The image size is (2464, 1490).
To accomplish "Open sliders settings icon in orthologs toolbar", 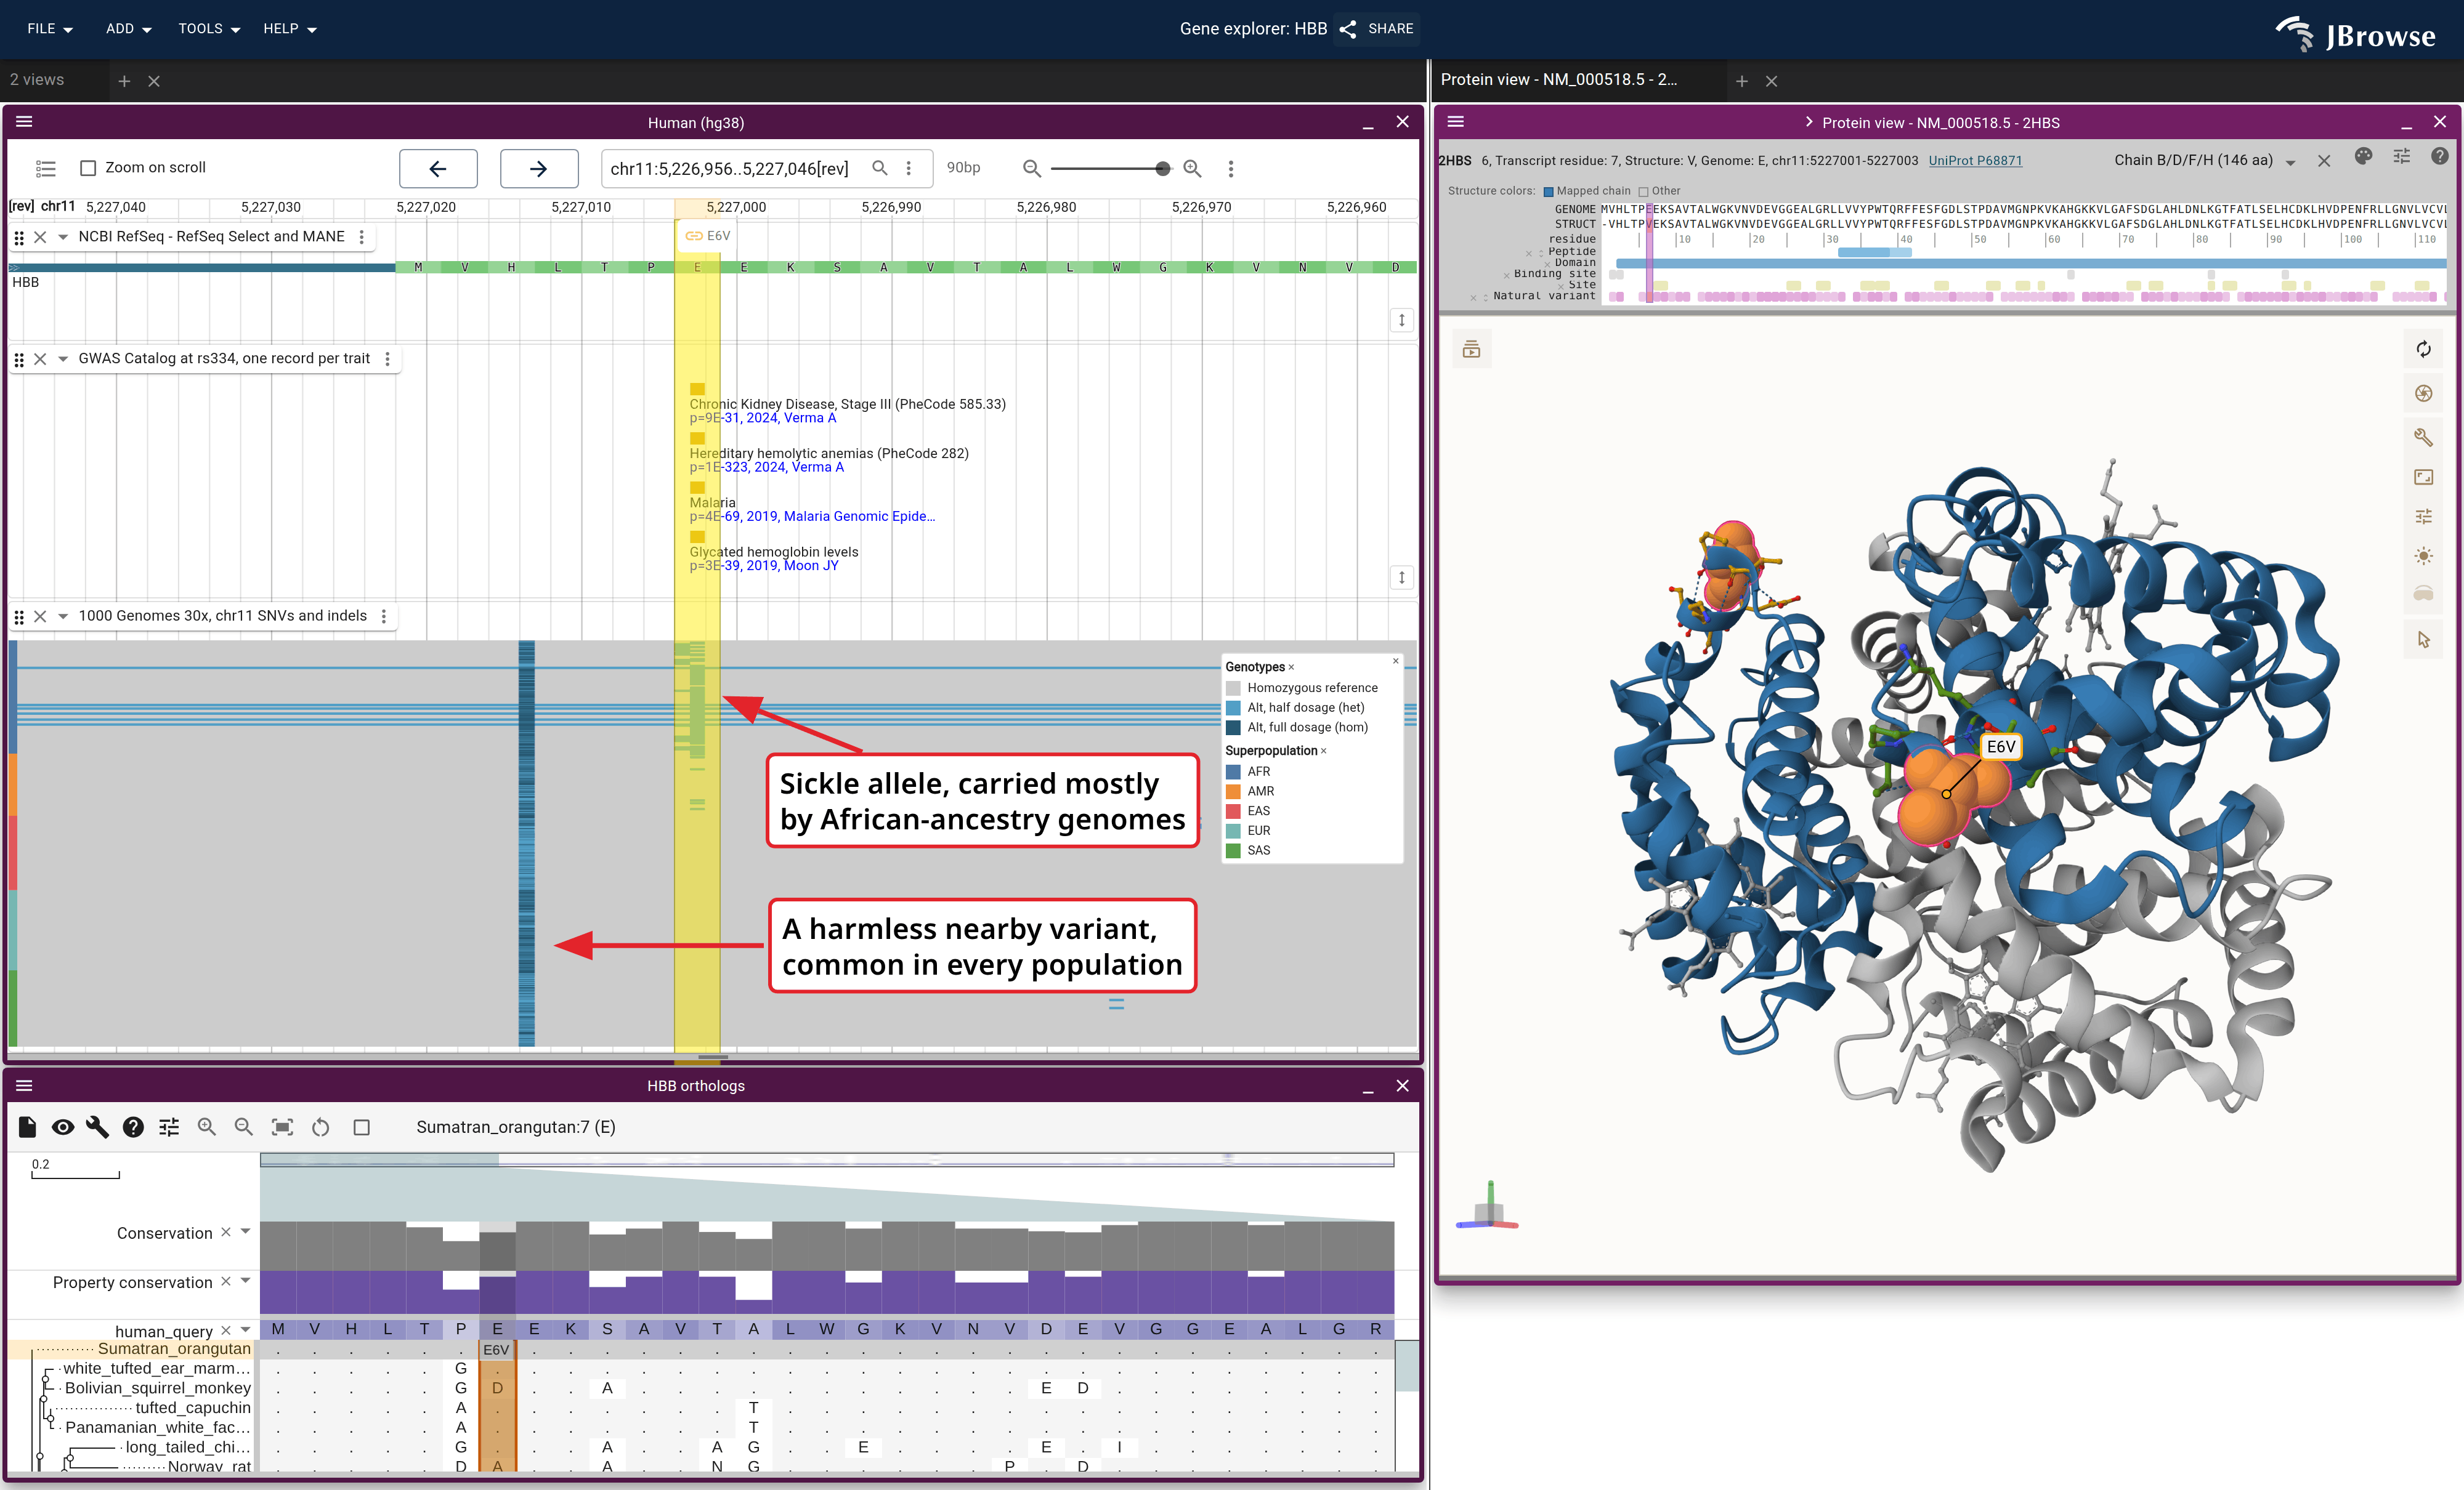I will click(169, 1127).
